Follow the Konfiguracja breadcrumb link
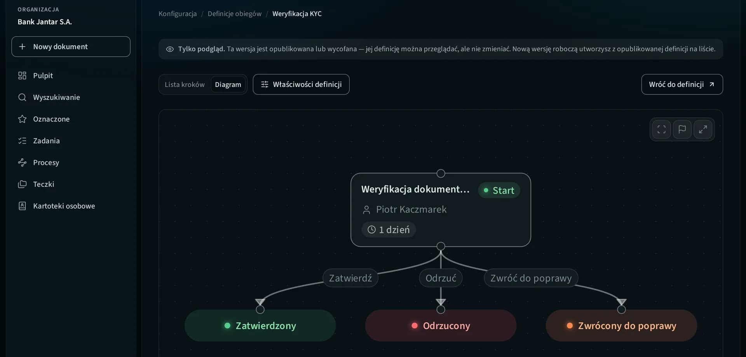The height and width of the screenshot is (357, 746). point(178,14)
